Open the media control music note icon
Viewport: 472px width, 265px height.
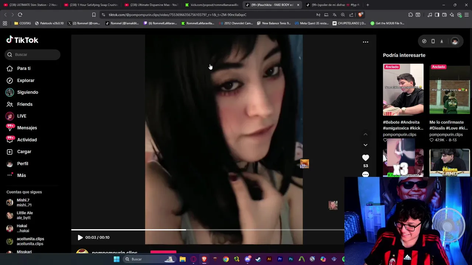(x=430, y=15)
